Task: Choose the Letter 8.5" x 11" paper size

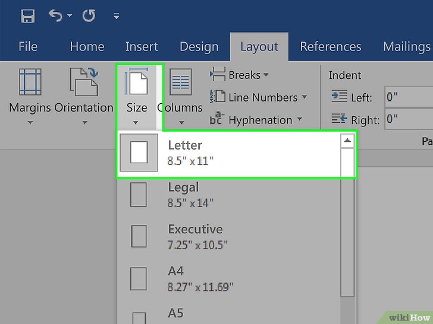Action: coord(229,153)
